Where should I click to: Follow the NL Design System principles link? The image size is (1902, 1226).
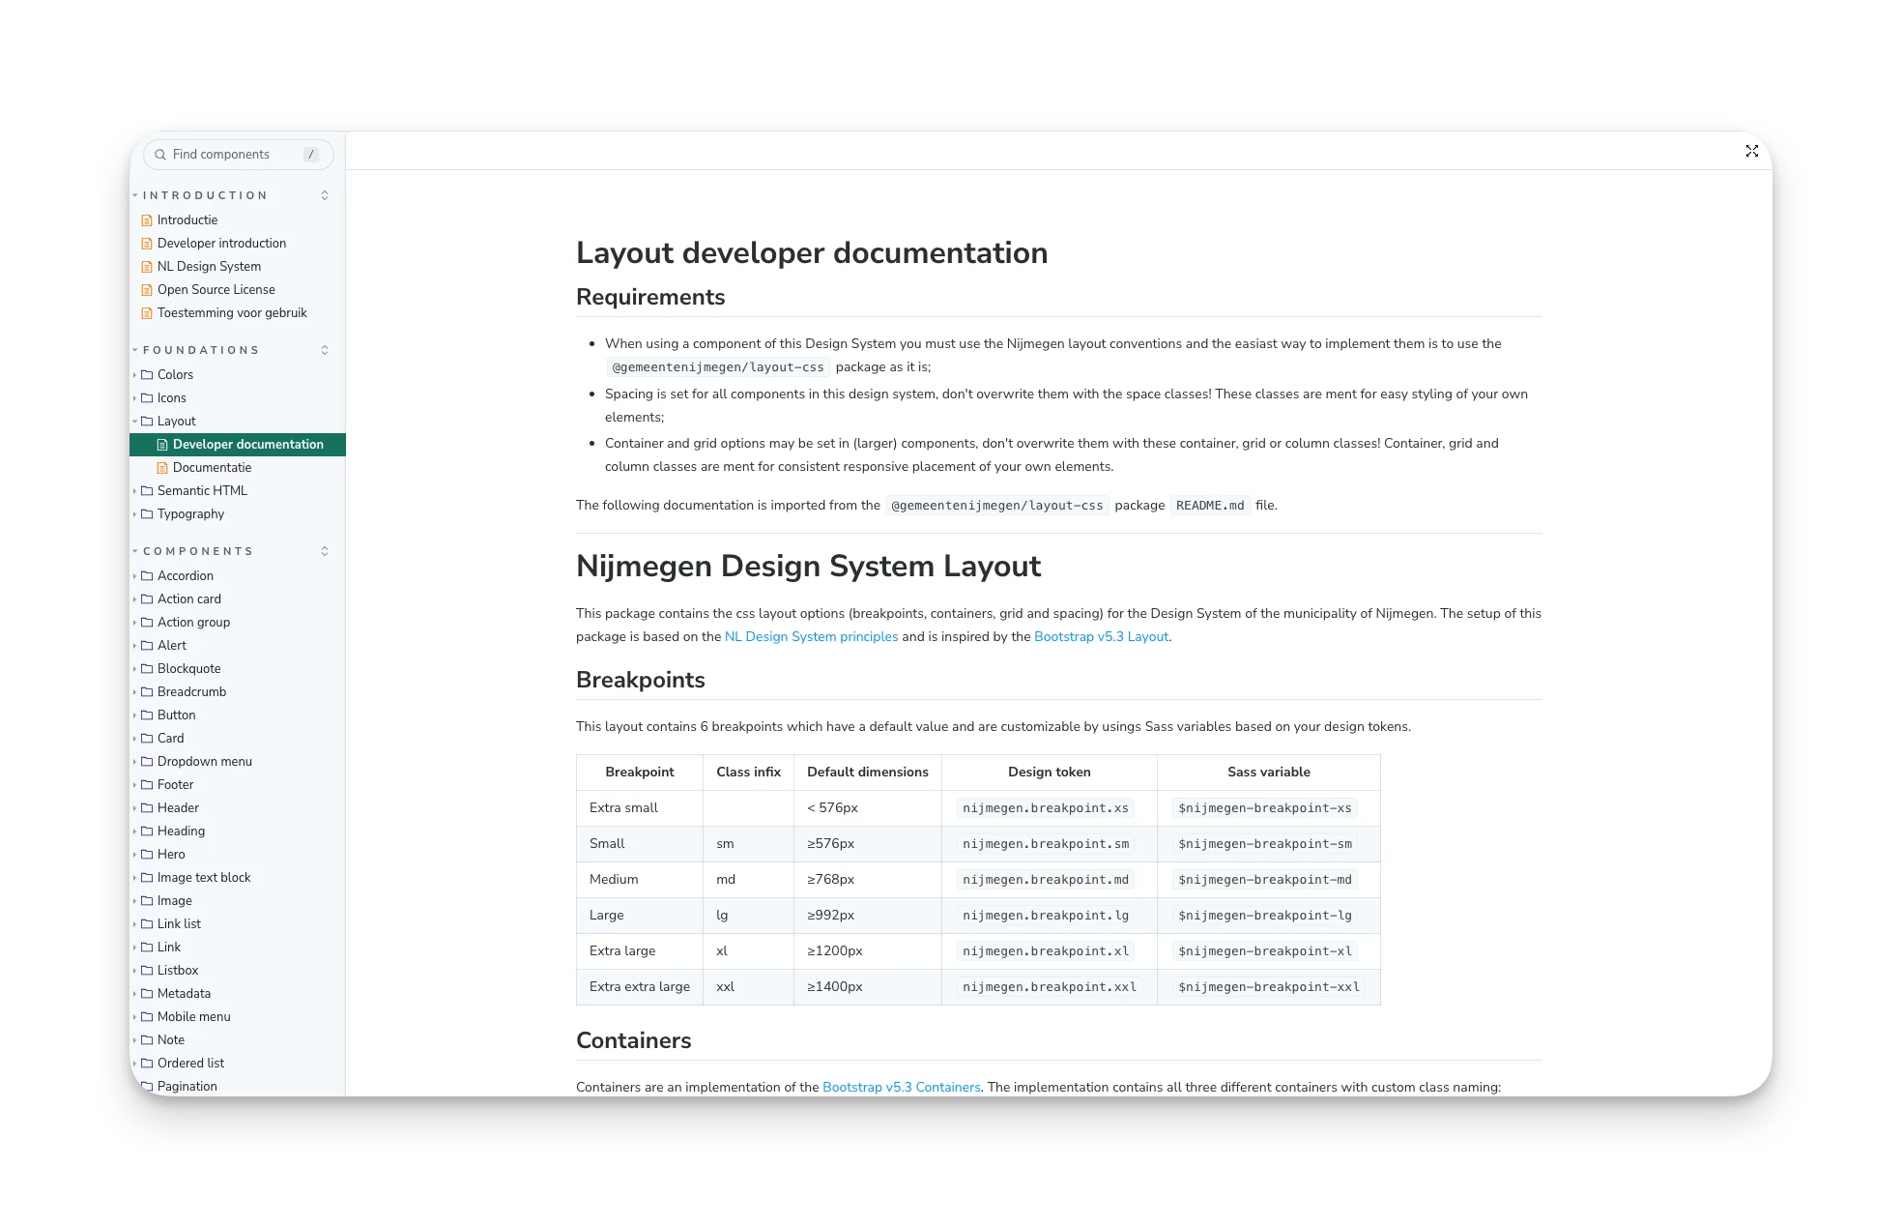click(x=811, y=637)
